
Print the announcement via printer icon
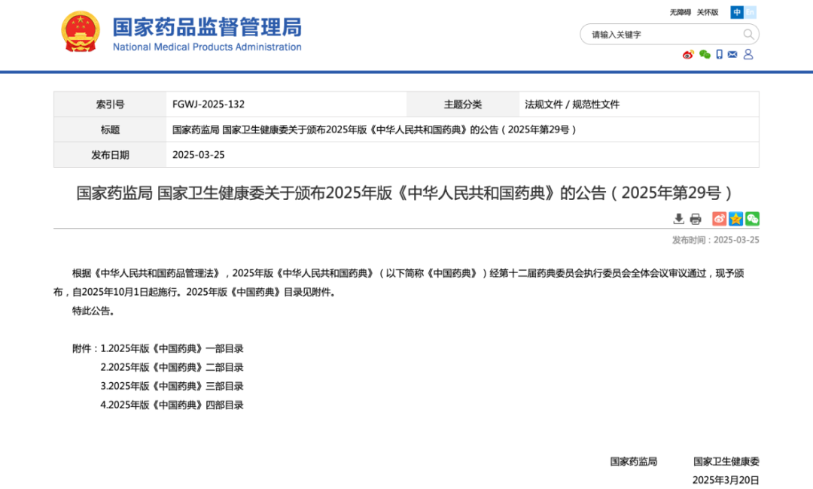pyautogui.click(x=696, y=219)
